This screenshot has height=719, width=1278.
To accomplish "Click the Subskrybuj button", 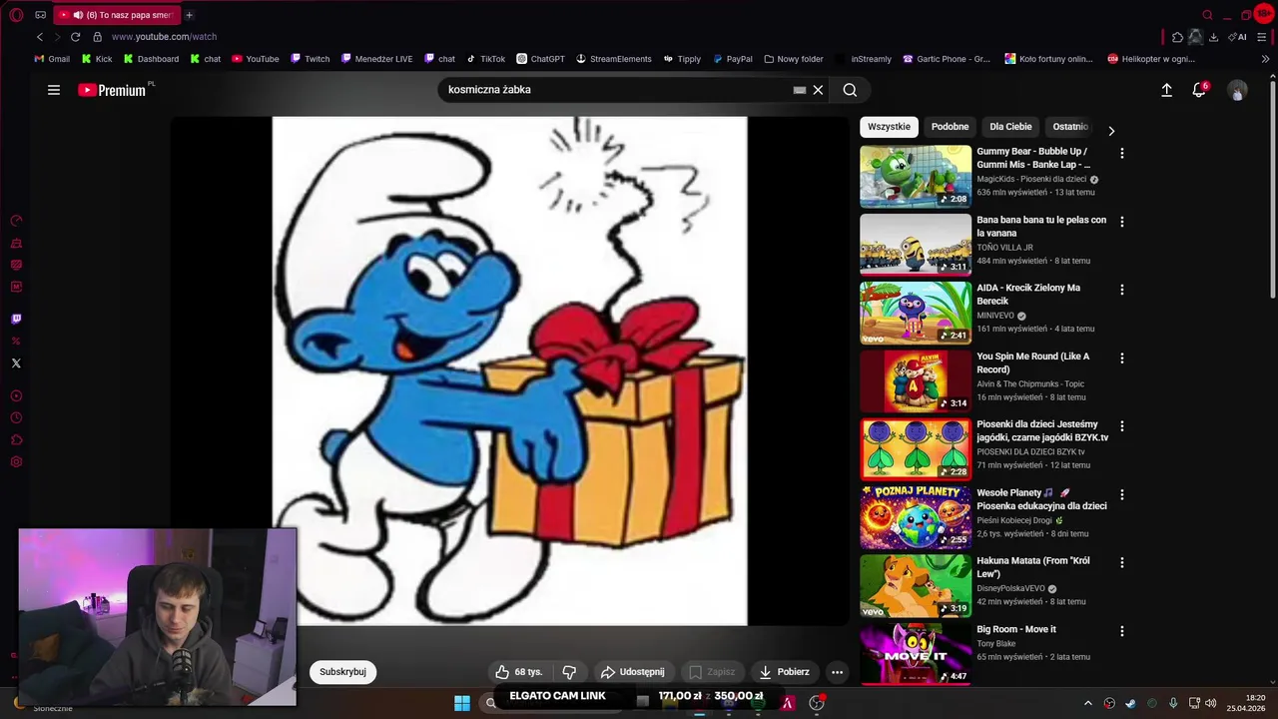I will click(342, 672).
